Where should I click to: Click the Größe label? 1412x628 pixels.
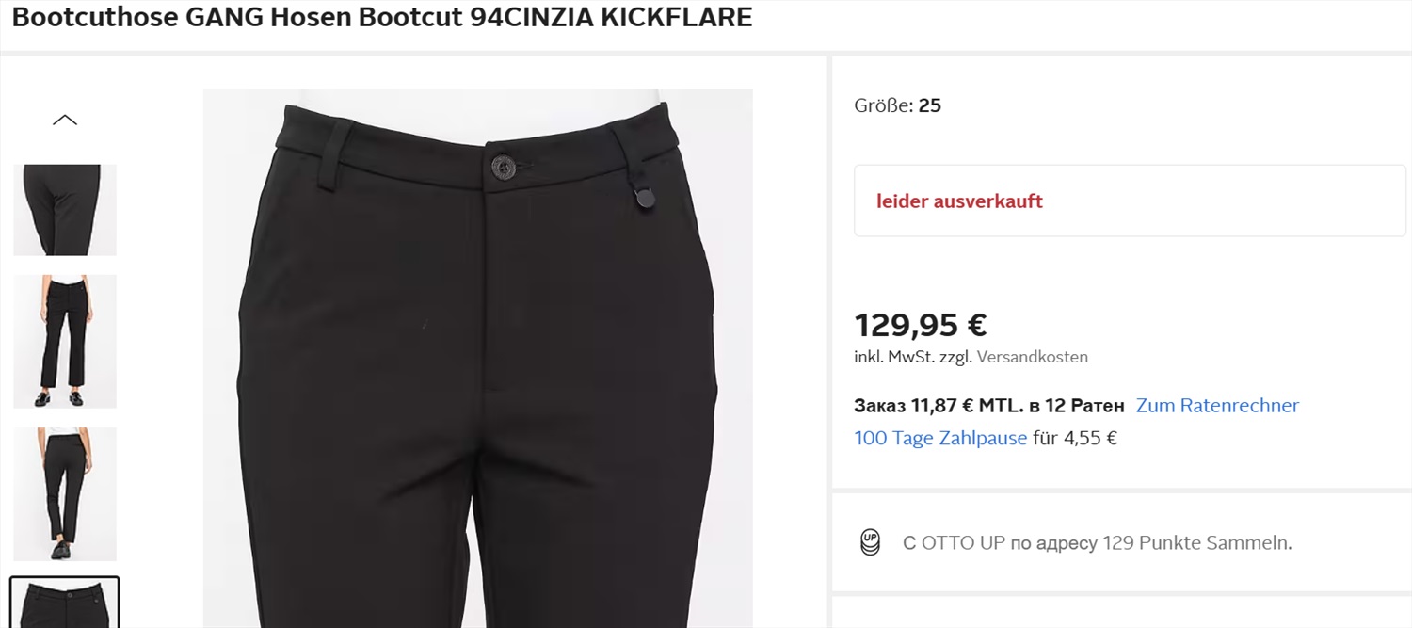(883, 105)
